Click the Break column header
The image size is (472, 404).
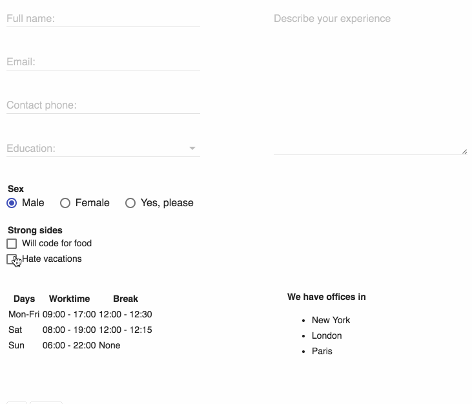click(x=125, y=299)
